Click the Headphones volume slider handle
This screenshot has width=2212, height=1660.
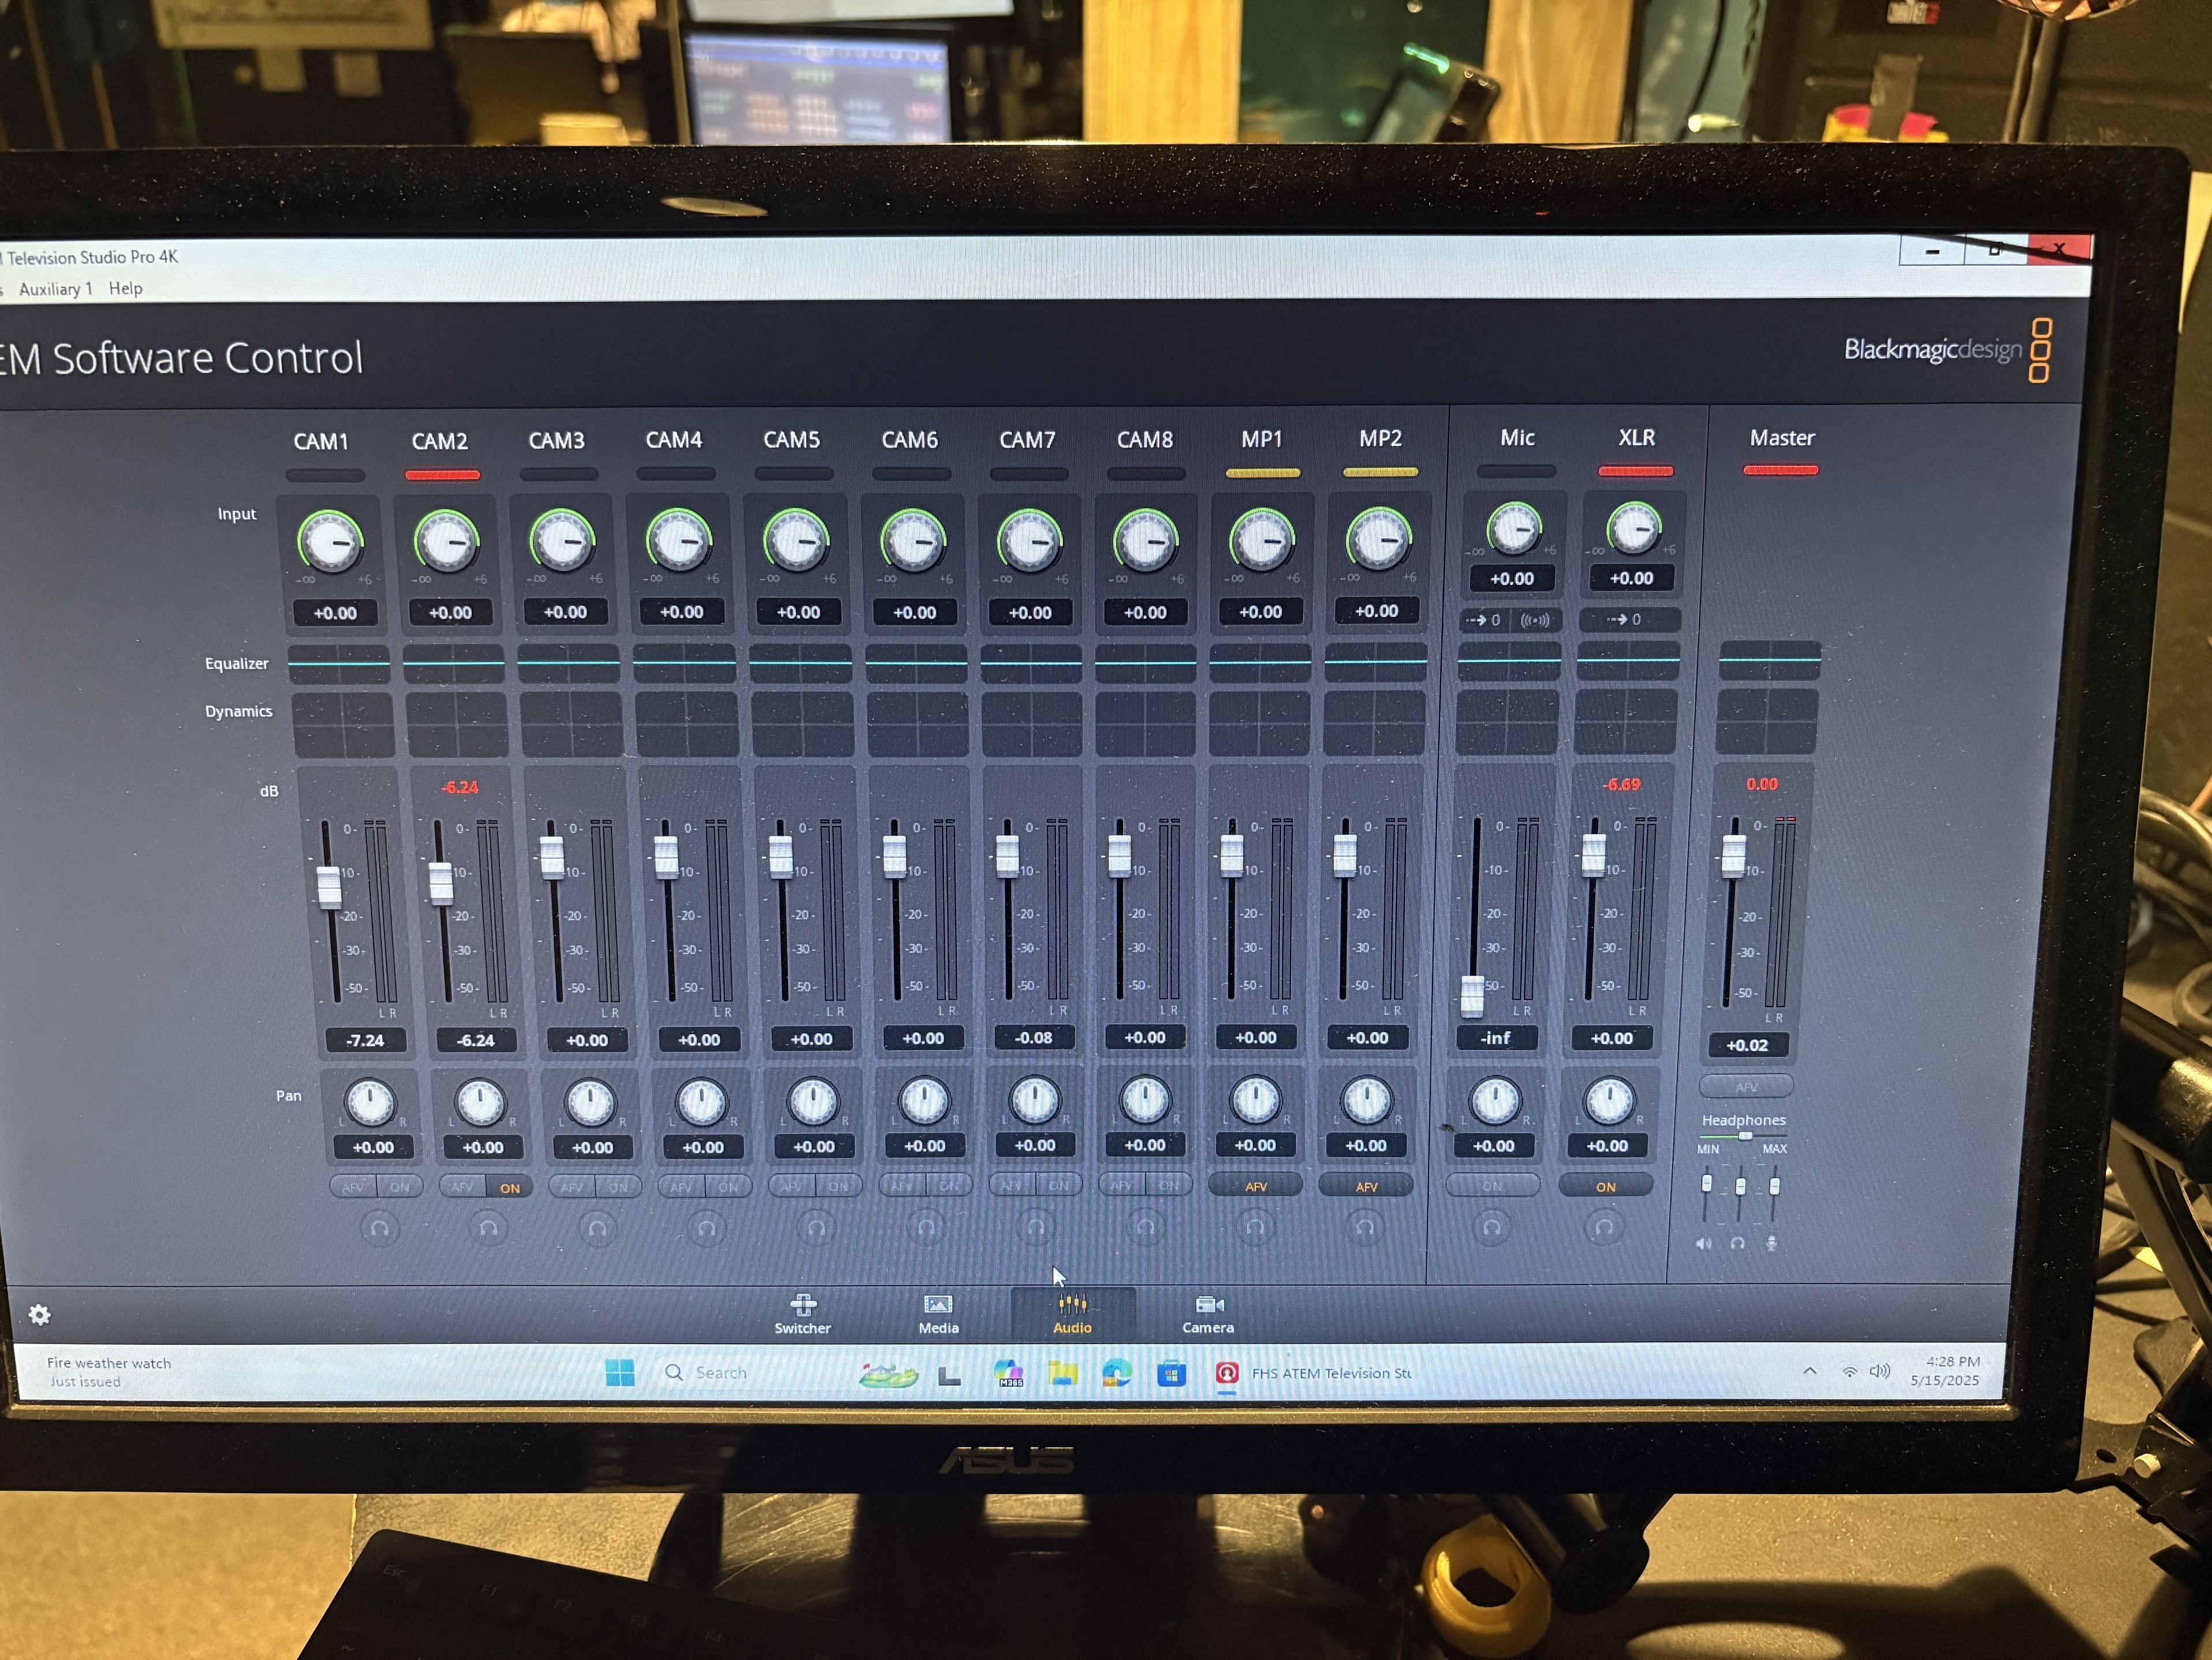pos(1745,1136)
